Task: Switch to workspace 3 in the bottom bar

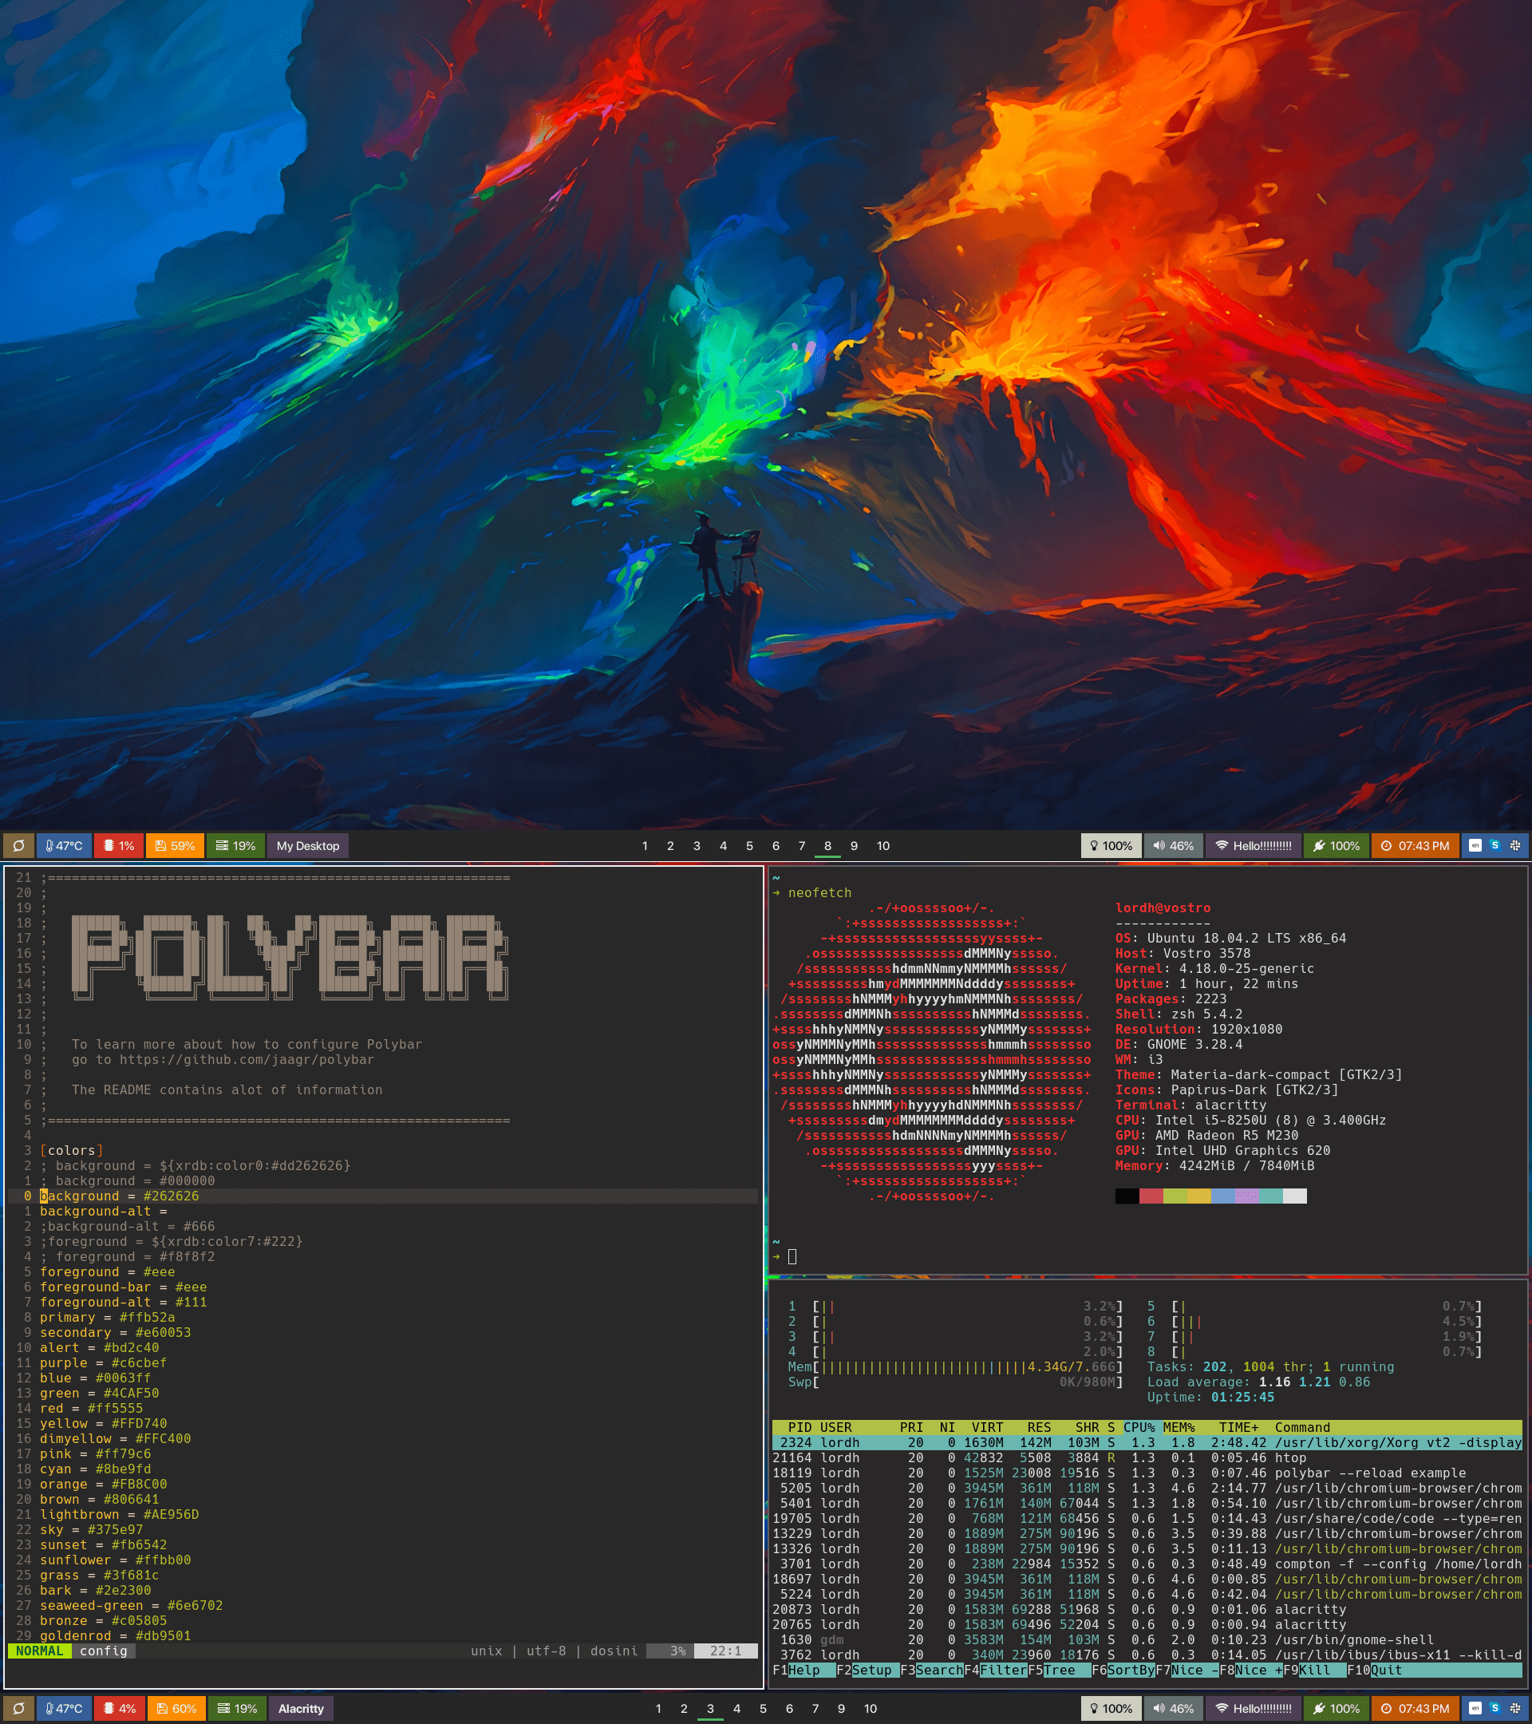Action: 710,1708
